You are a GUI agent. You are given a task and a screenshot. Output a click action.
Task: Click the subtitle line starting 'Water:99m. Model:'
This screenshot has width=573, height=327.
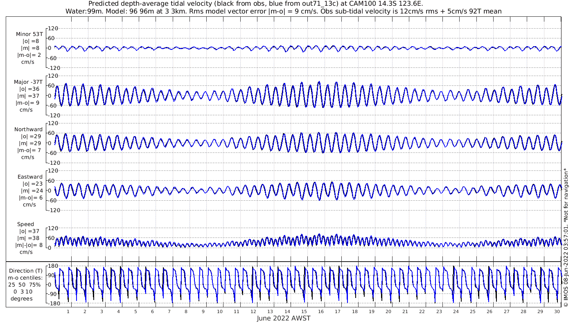coord(284,11)
